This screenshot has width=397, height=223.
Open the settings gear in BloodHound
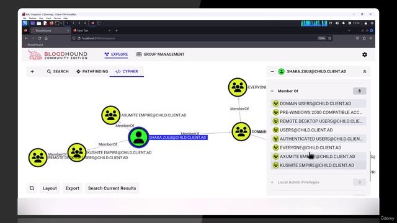tap(365, 55)
